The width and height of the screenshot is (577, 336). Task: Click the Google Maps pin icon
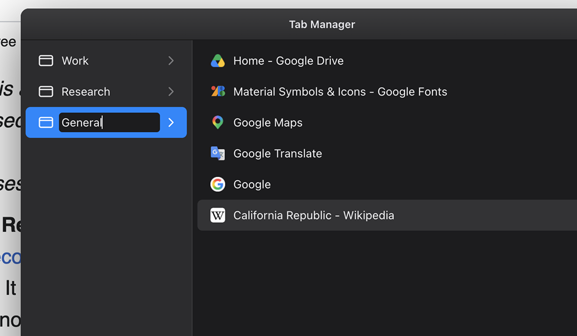218,122
